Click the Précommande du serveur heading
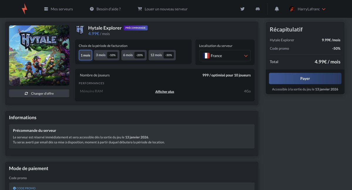The image size is (352, 190). [35, 131]
